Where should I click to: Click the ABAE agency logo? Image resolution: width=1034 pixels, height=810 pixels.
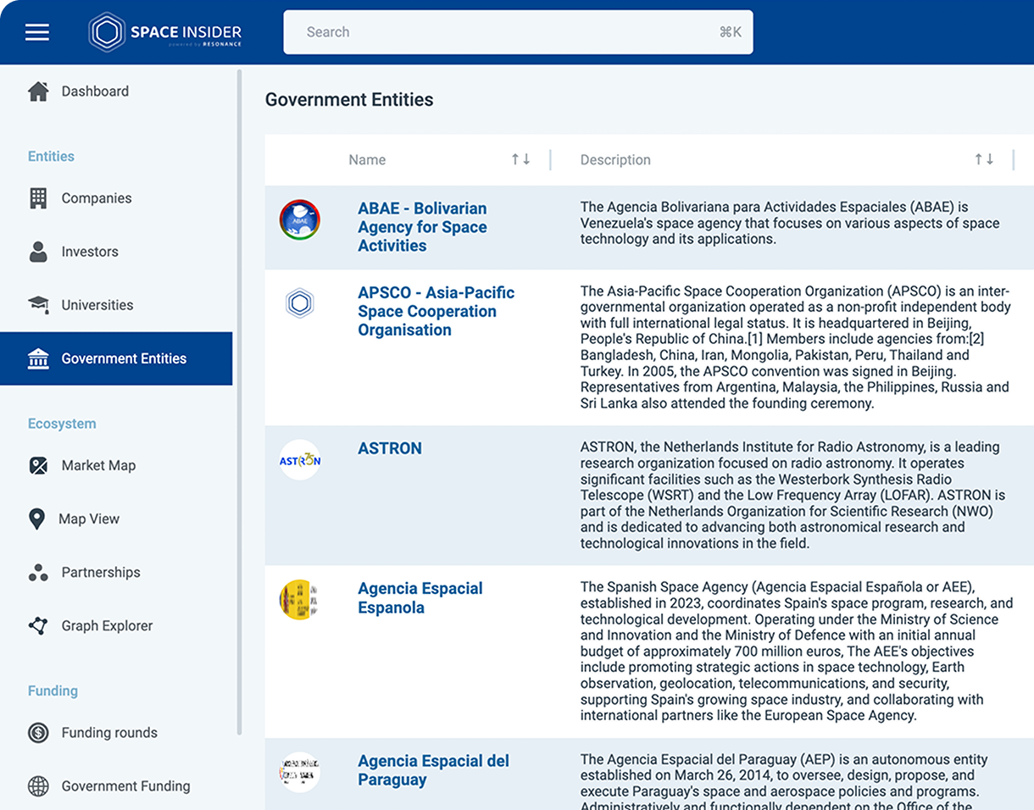[x=300, y=220]
